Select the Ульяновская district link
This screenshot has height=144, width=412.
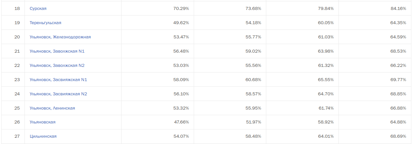(x=43, y=122)
